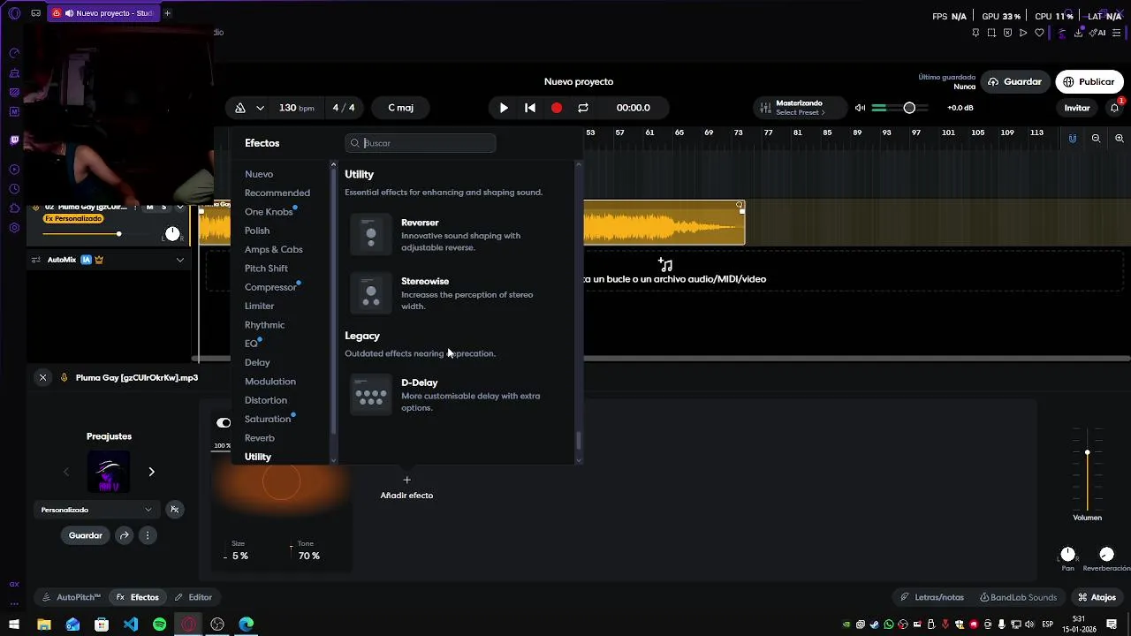Screen dimensions: 1131x636
Task: Mute the Pluma Gay track with M
Action: [149, 208]
